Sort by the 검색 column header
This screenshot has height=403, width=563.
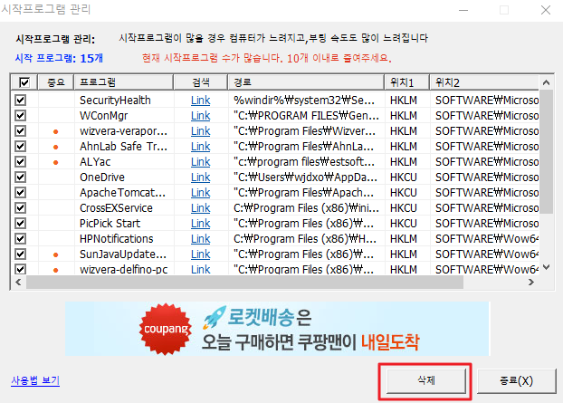pos(201,82)
